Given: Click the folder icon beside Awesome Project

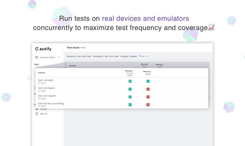Looking at the screenshot, I should [x=37, y=57].
